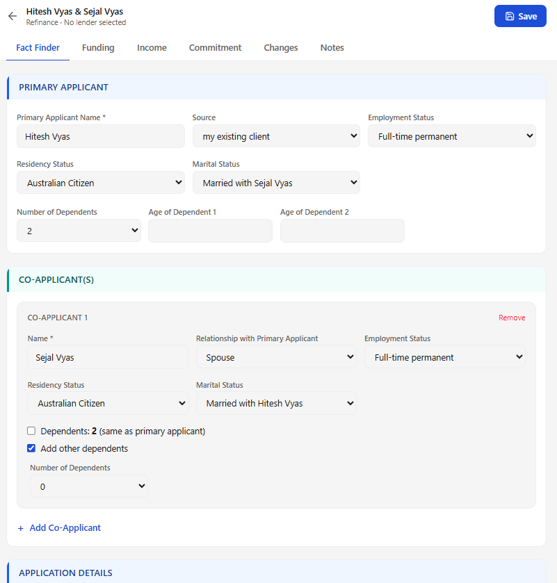Open primary applicant Employment Status dropdown
The width and height of the screenshot is (557, 583).
click(452, 136)
